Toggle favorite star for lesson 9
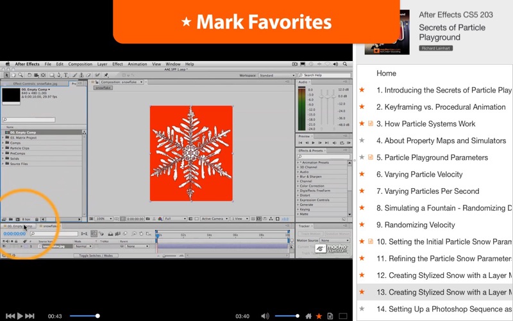 click(x=362, y=224)
